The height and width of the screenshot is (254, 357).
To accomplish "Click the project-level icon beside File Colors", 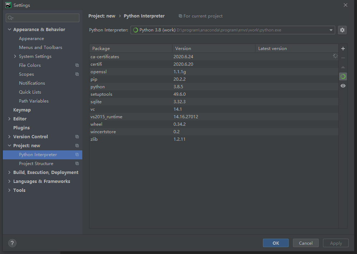I will (x=77, y=65).
